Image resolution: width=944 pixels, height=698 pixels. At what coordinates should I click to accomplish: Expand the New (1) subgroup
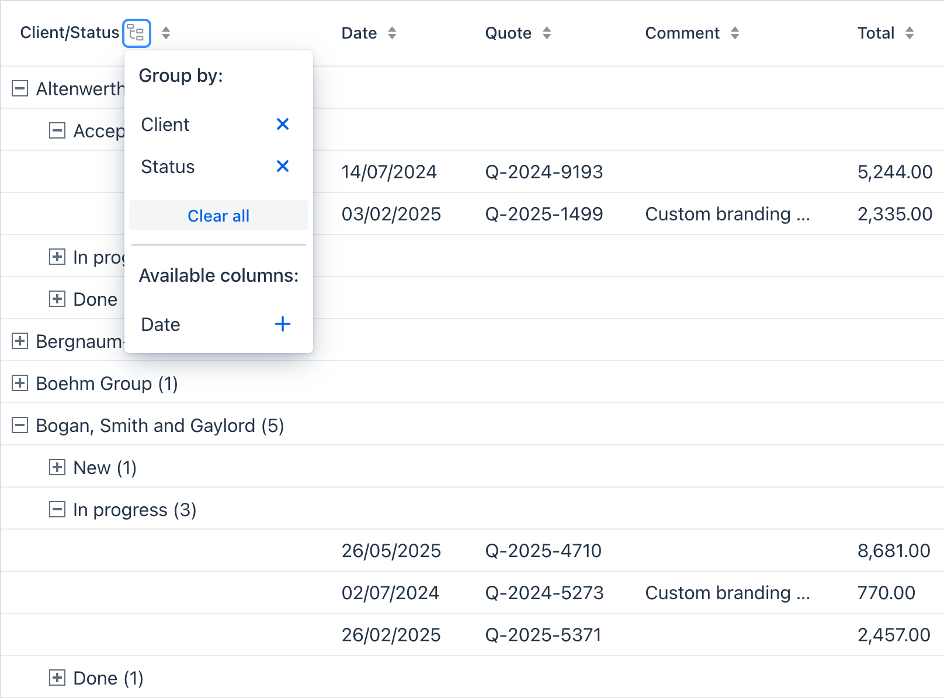(x=57, y=468)
